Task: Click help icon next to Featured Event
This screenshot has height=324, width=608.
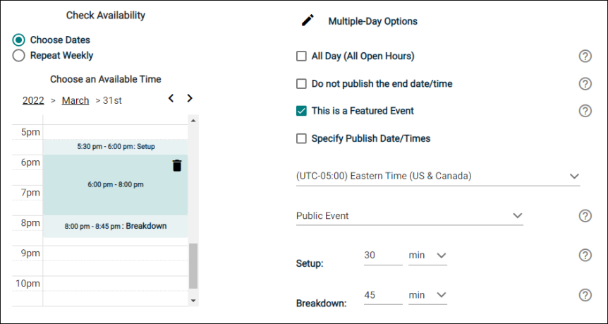Action: pos(585,111)
